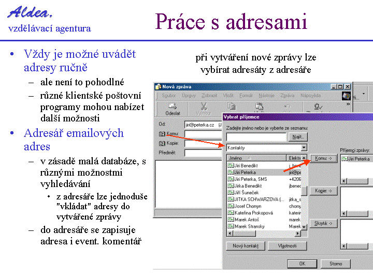The image size is (373, 279).
Task: Select contact Jiri Peterka, SMS
Action: point(264,179)
